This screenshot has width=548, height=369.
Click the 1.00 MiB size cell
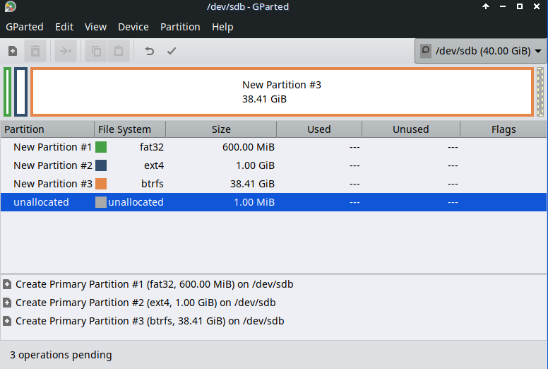[254, 202]
